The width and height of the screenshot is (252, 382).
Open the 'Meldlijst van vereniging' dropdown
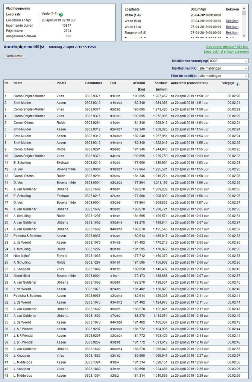228,61
